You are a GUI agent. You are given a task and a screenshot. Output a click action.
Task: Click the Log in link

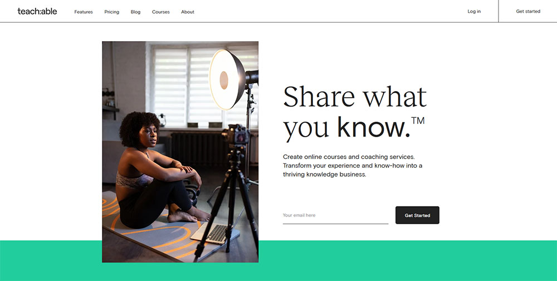(474, 11)
